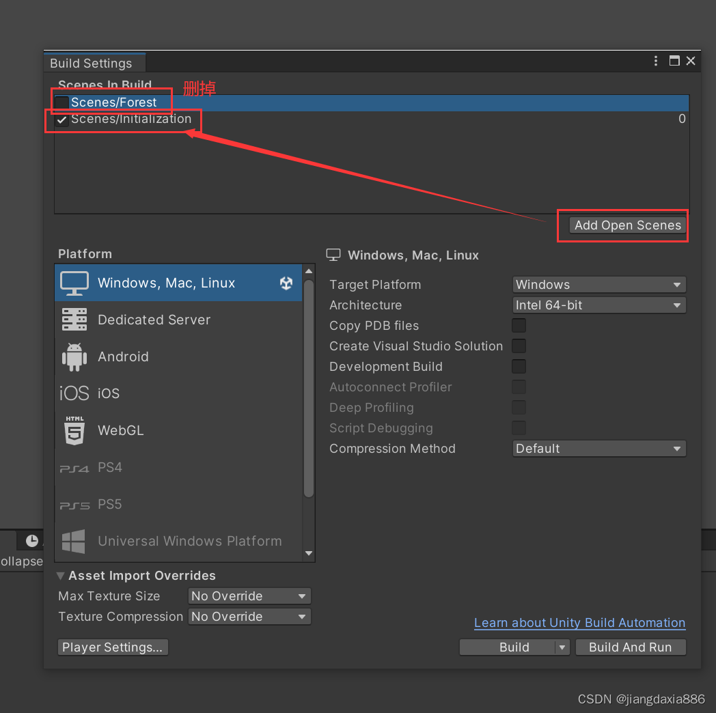This screenshot has height=713, width=716.
Task: Click the scene index 0 of Scenes/Initialization
Action: (x=682, y=119)
